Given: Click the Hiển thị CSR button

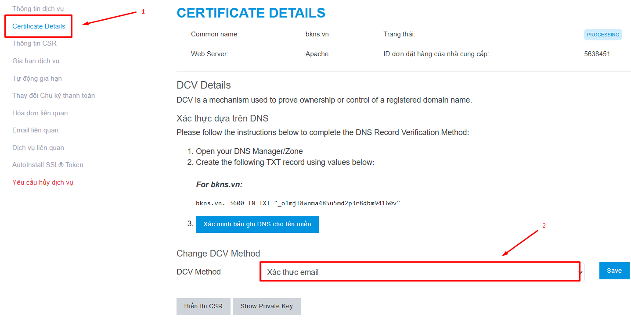Looking at the screenshot, I should tap(203, 307).
